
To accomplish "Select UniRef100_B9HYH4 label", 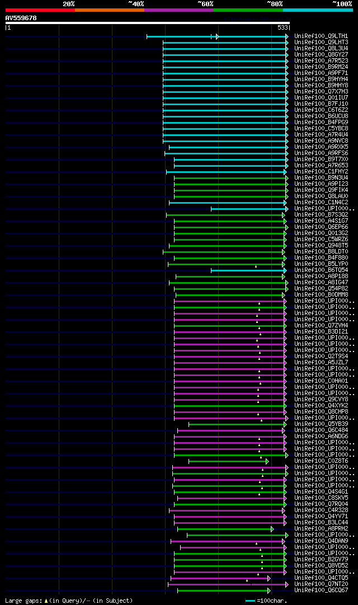I will tap(321, 79).
